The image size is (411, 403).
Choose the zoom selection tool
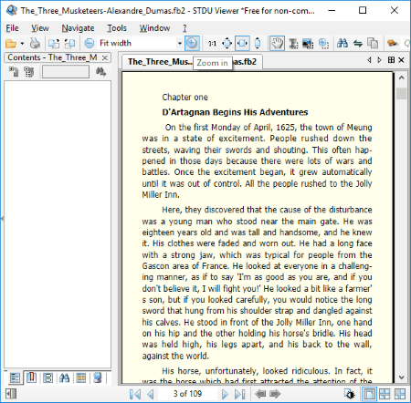click(x=323, y=44)
